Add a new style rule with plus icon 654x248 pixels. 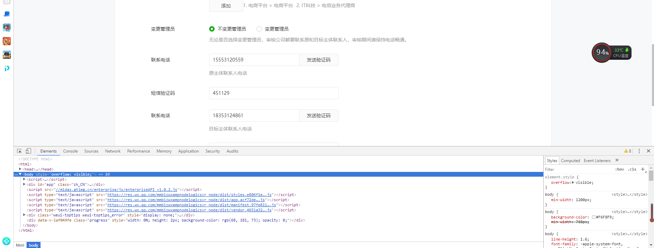pyautogui.click(x=643, y=169)
